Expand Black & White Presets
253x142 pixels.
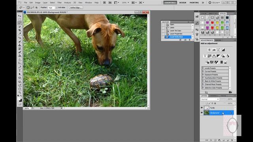(x=203, y=81)
